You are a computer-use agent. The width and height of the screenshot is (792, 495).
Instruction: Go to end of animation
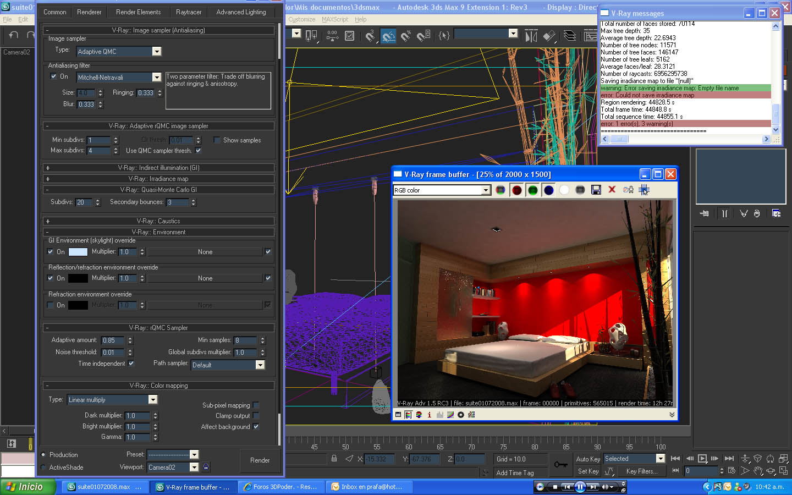(x=729, y=459)
